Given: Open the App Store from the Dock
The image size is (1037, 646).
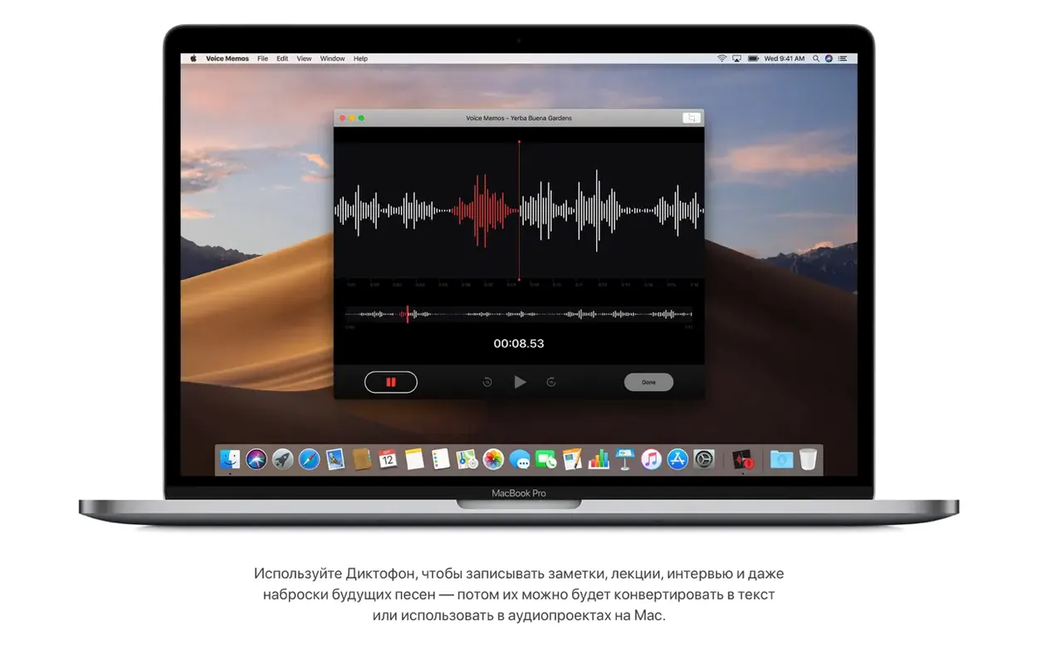Looking at the screenshot, I should (677, 459).
